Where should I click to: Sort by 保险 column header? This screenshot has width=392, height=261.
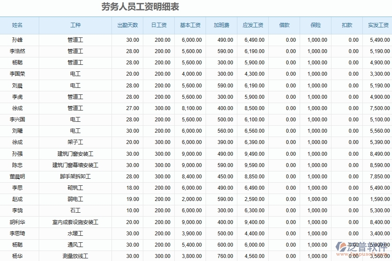[x=314, y=25]
